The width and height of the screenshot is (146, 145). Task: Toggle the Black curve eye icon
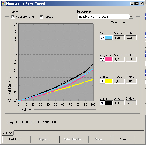tap(102, 103)
